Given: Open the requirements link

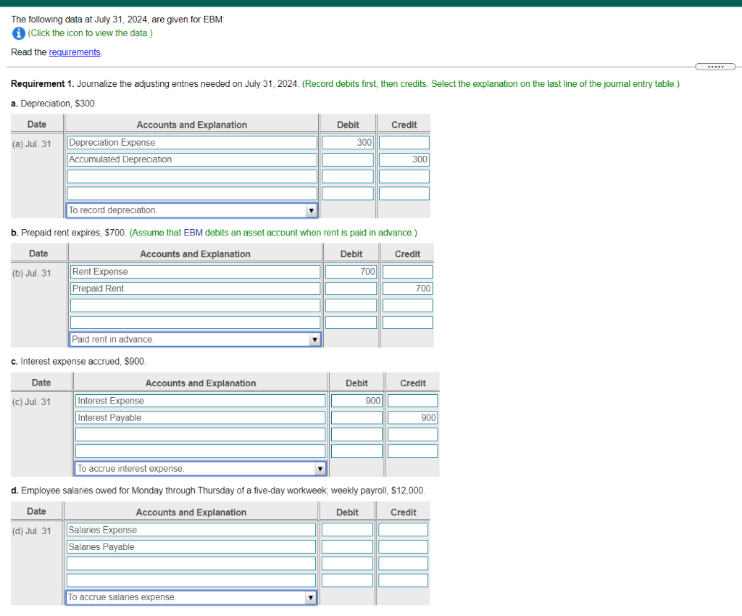Looking at the screenshot, I should pos(75,52).
